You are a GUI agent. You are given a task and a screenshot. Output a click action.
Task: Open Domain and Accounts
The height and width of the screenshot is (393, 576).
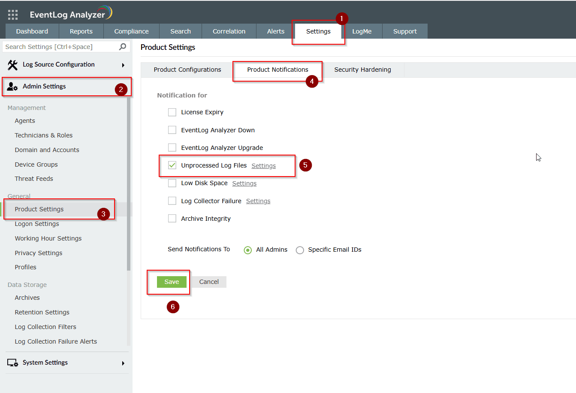47,150
